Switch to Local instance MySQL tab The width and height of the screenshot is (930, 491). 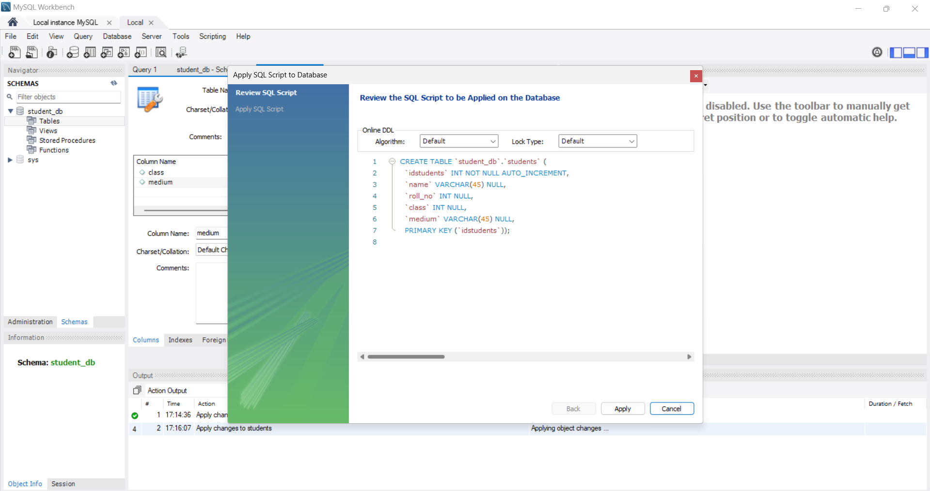point(65,22)
